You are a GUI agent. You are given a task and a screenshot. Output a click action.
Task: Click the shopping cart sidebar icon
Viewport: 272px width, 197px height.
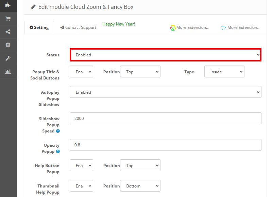pos(8,19)
